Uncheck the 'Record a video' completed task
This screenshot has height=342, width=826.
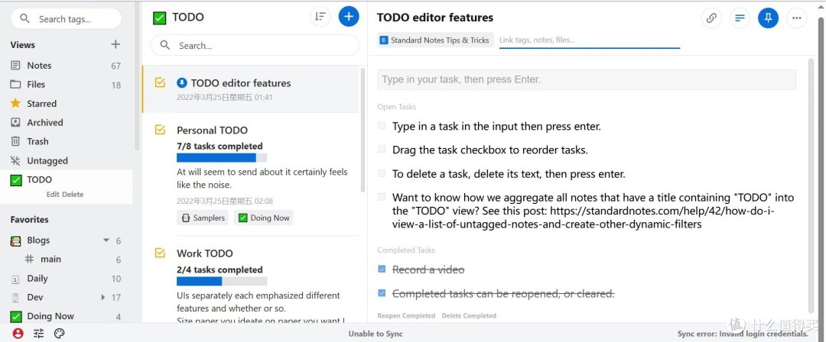[x=382, y=269]
